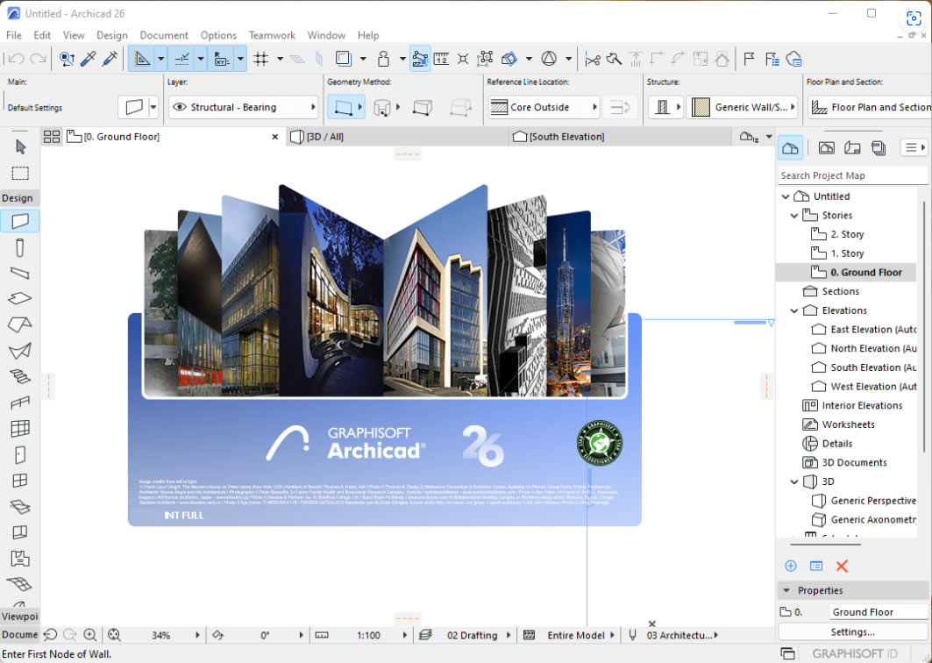Select the Window tool
Image resolution: width=932 pixels, height=663 pixels.
coord(20,481)
